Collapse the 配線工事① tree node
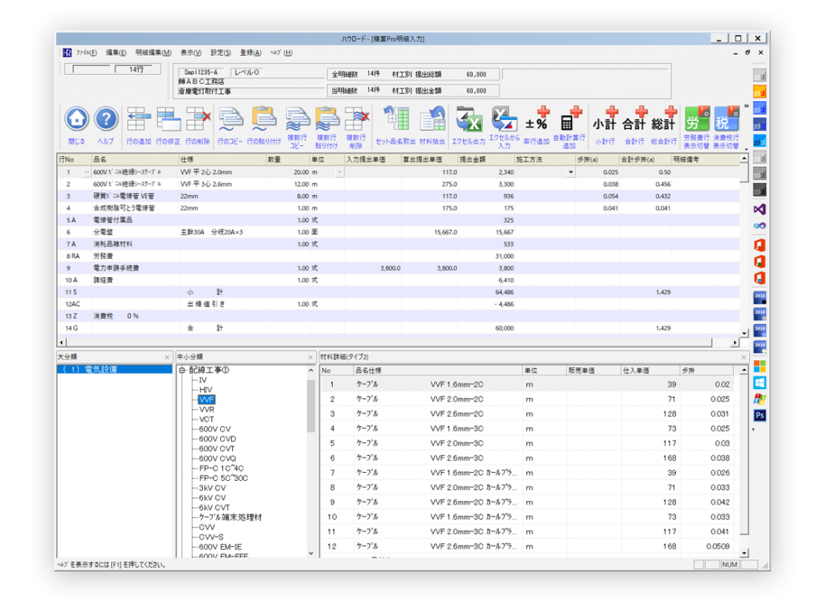 [x=182, y=370]
